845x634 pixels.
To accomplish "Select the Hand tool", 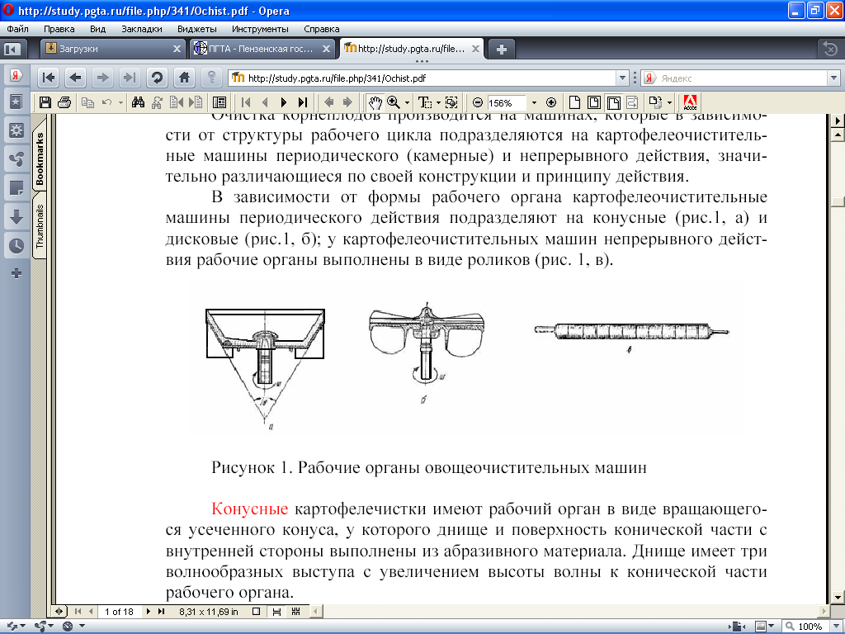I will point(375,103).
